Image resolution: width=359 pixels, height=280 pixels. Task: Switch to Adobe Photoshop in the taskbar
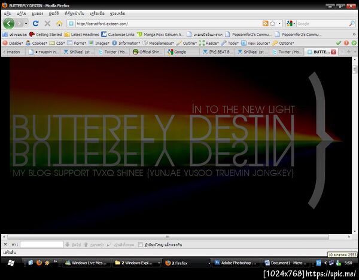coord(236,263)
